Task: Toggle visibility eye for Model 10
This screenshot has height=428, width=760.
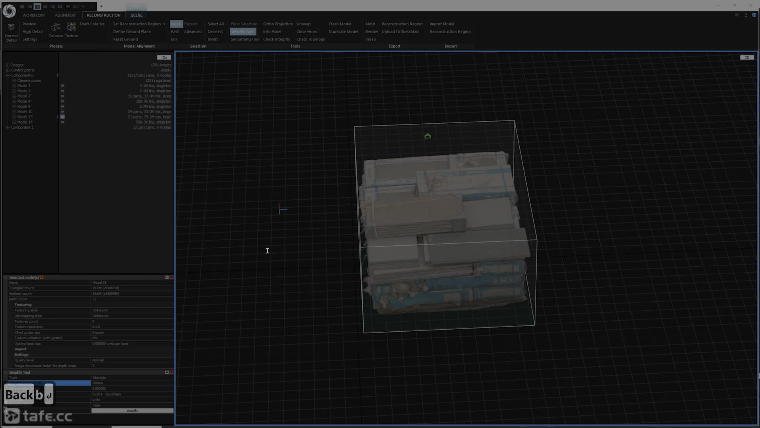Action: tap(62, 112)
